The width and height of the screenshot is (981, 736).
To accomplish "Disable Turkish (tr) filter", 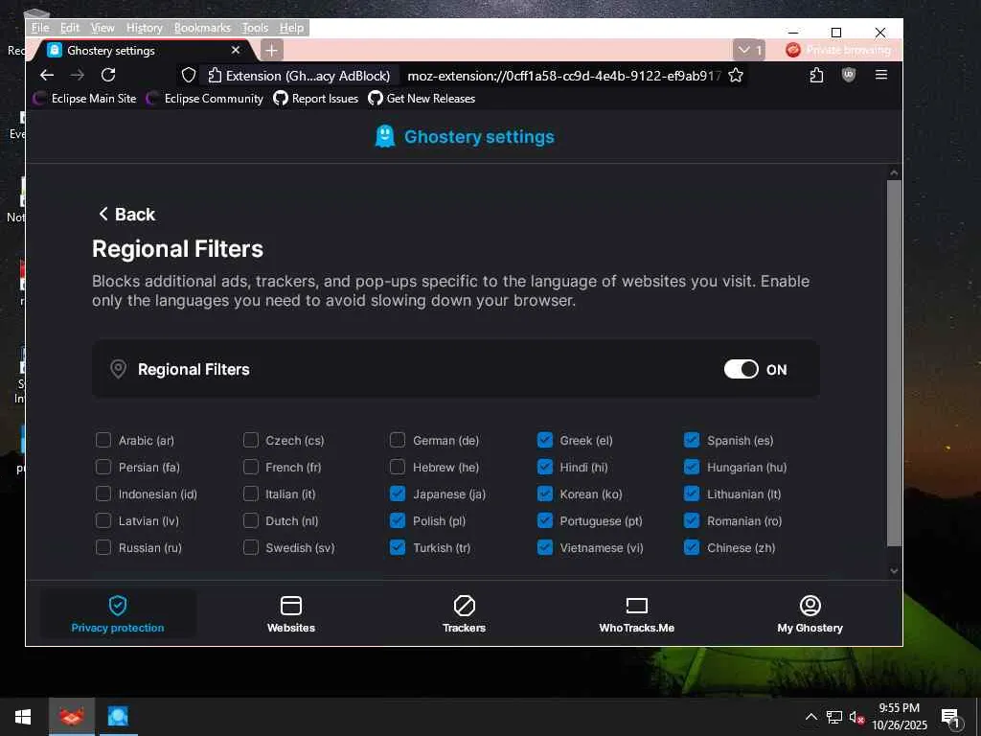I will [398, 547].
